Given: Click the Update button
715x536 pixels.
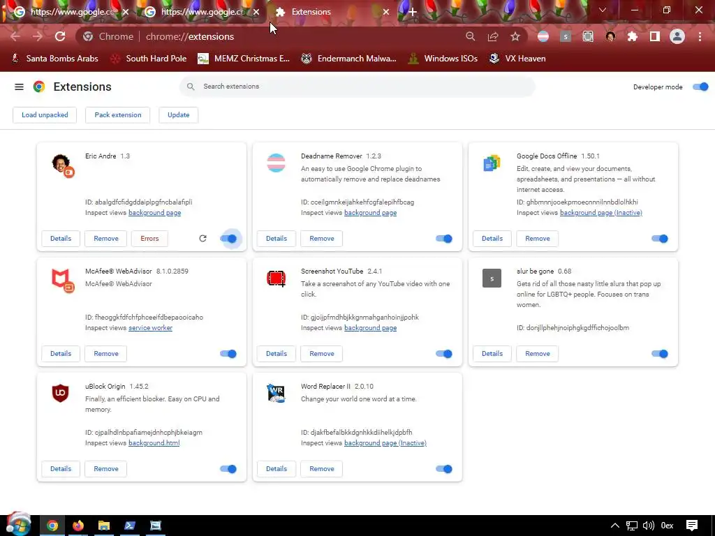Looking at the screenshot, I should pos(178,115).
